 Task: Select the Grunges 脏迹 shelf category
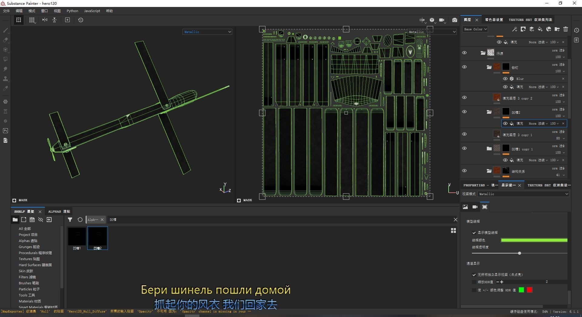click(x=29, y=247)
